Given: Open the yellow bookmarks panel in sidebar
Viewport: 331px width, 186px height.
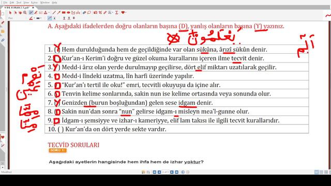Looking at the screenshot, I should pyautogui.click(x=3, y=32).
